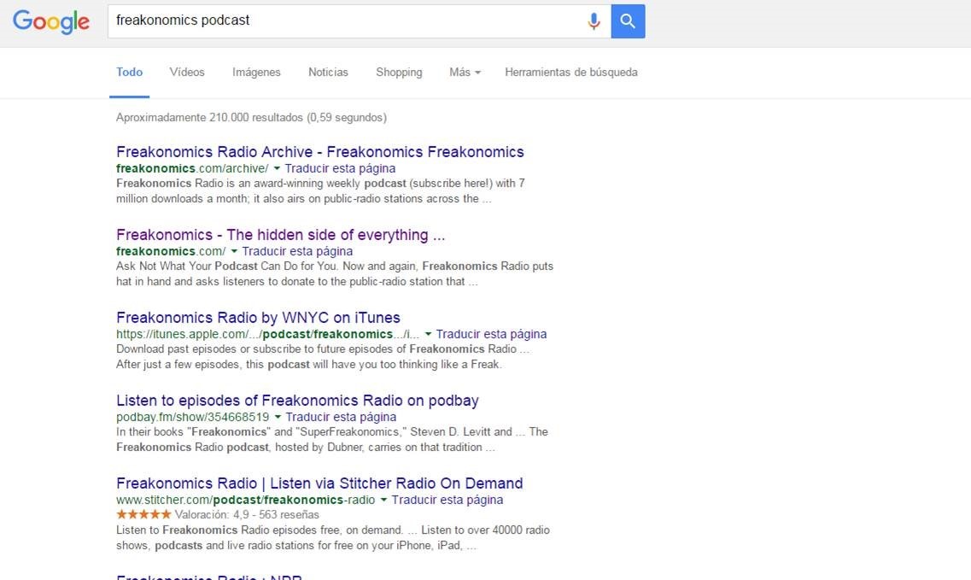Open Listen to episodes on podbay link
The width and height of the screenshot is (971, 580).
[297, 401]
